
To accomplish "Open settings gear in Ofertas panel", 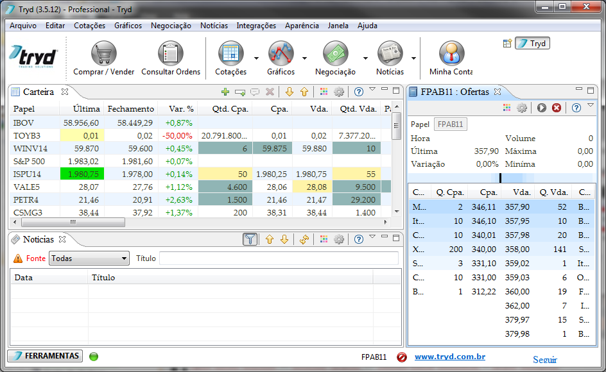I will [x=522, y=108].
